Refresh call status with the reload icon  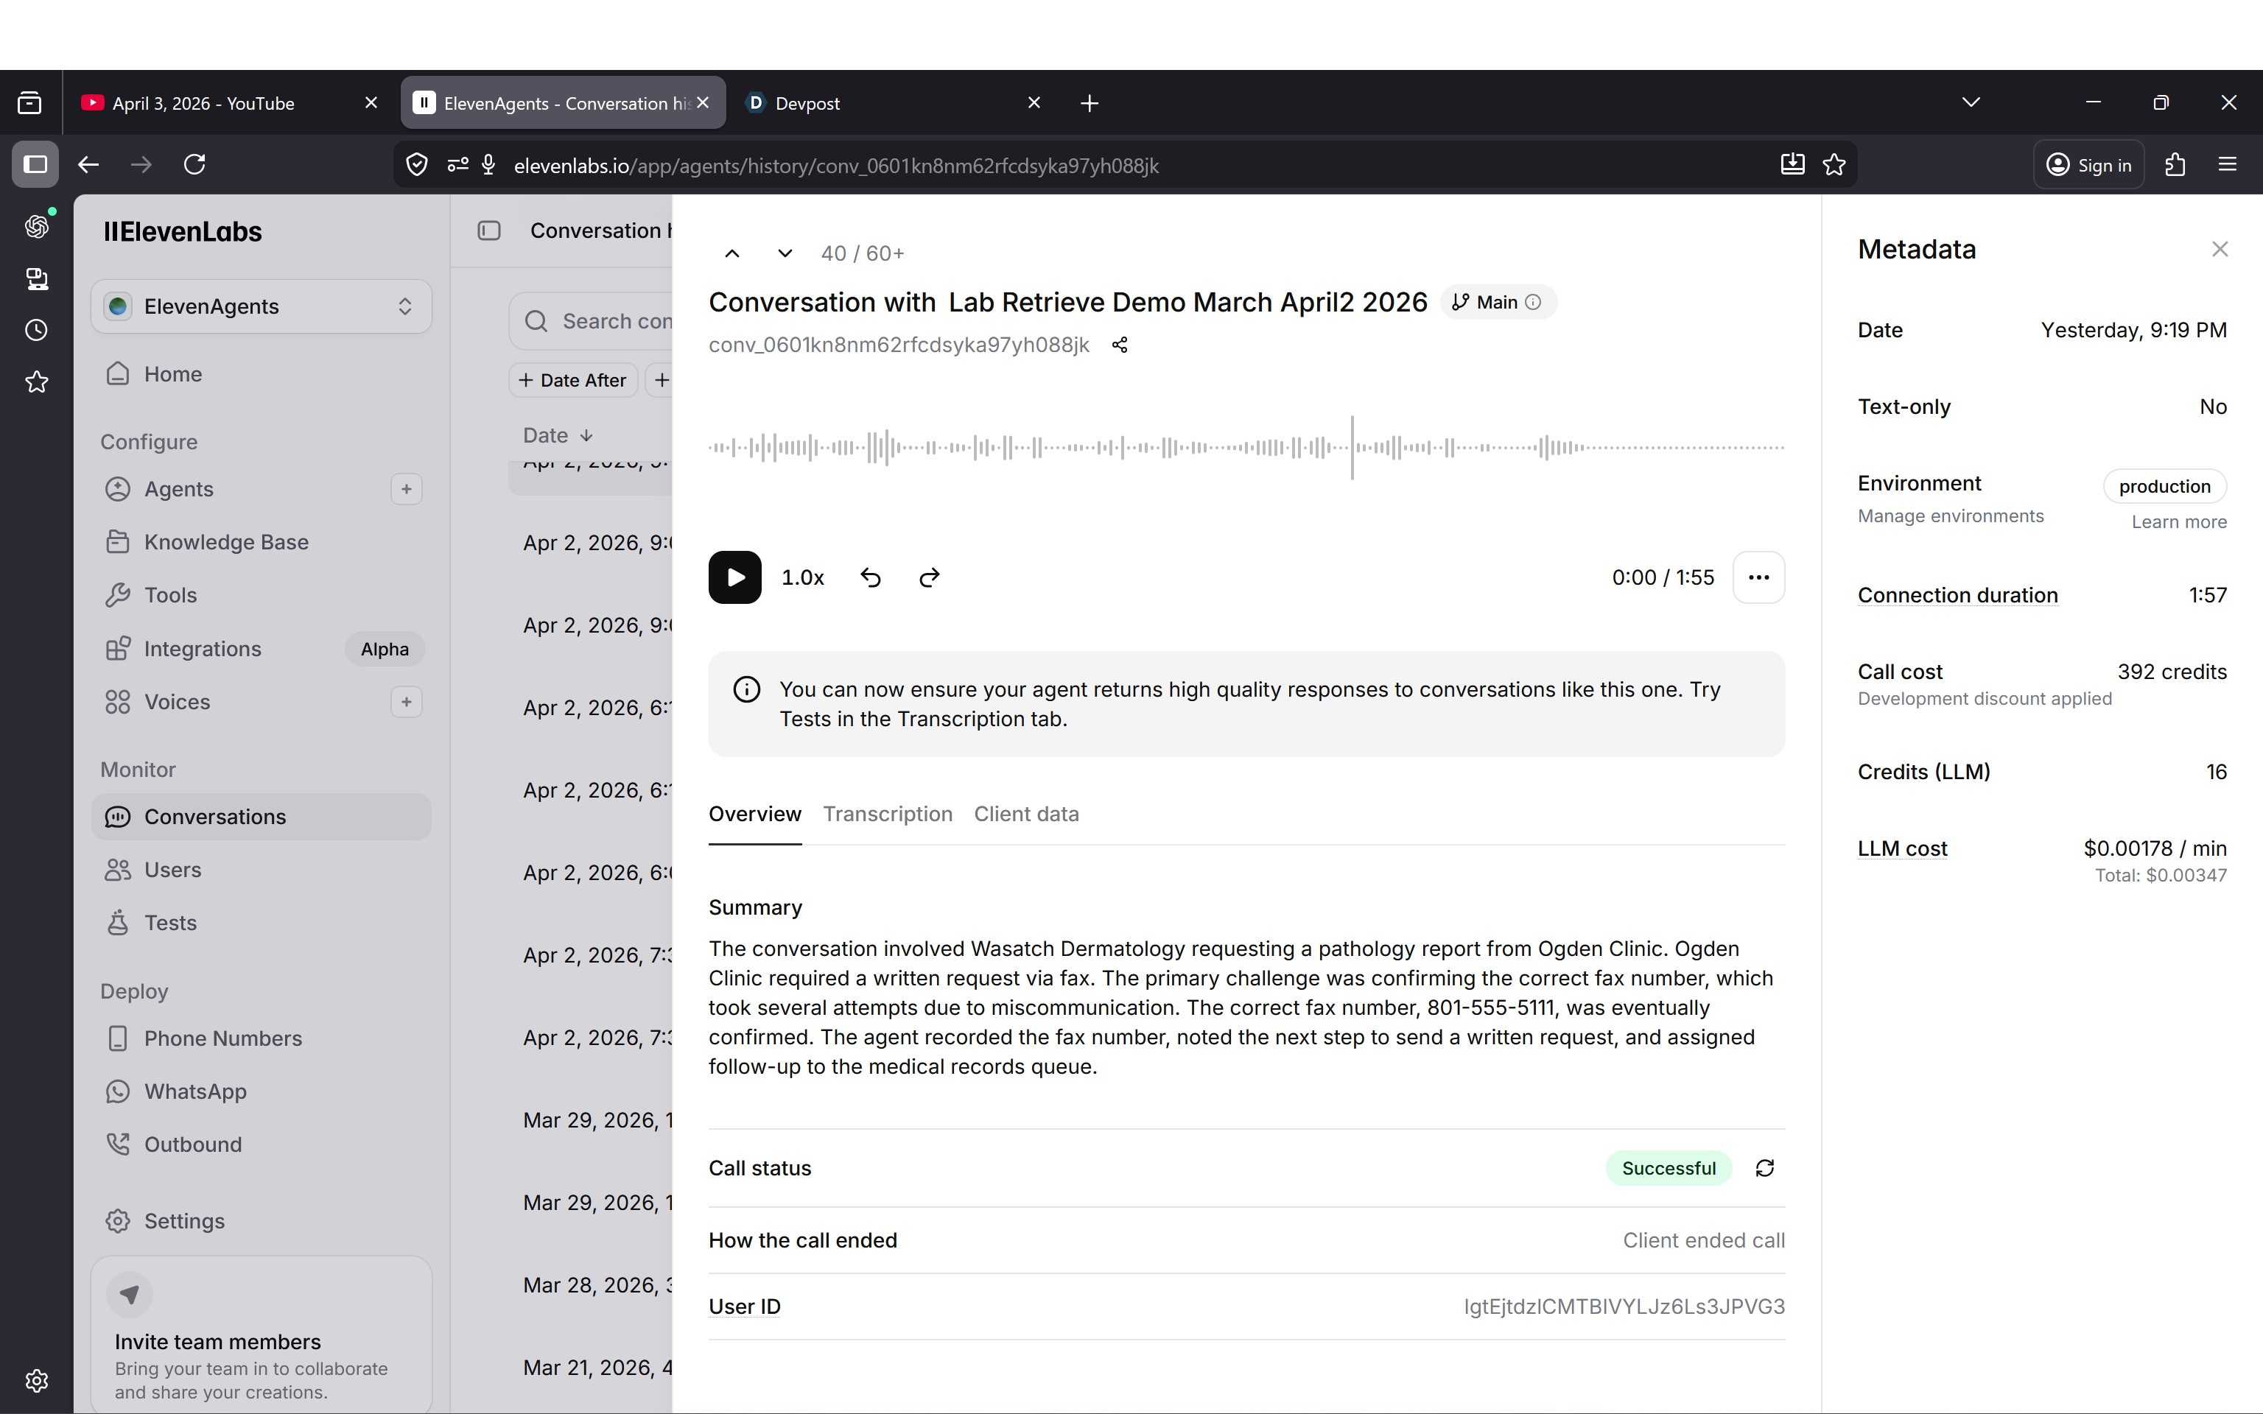(x=1764, y=1168)
